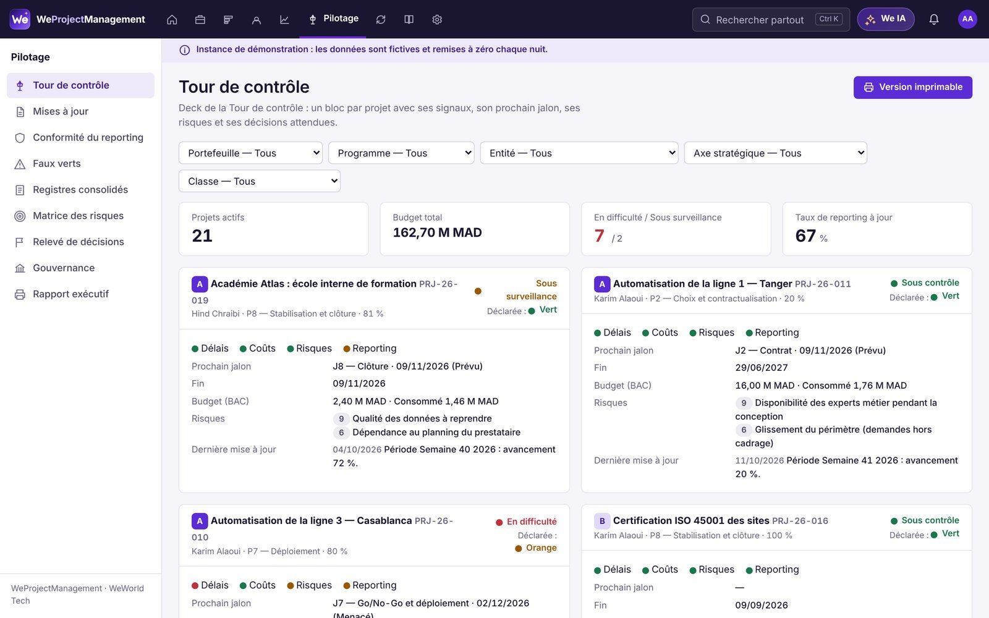Open the We IA assistant button
This screenshot has width=989, height=618.
pyautogui.click(x=885, y=19)
